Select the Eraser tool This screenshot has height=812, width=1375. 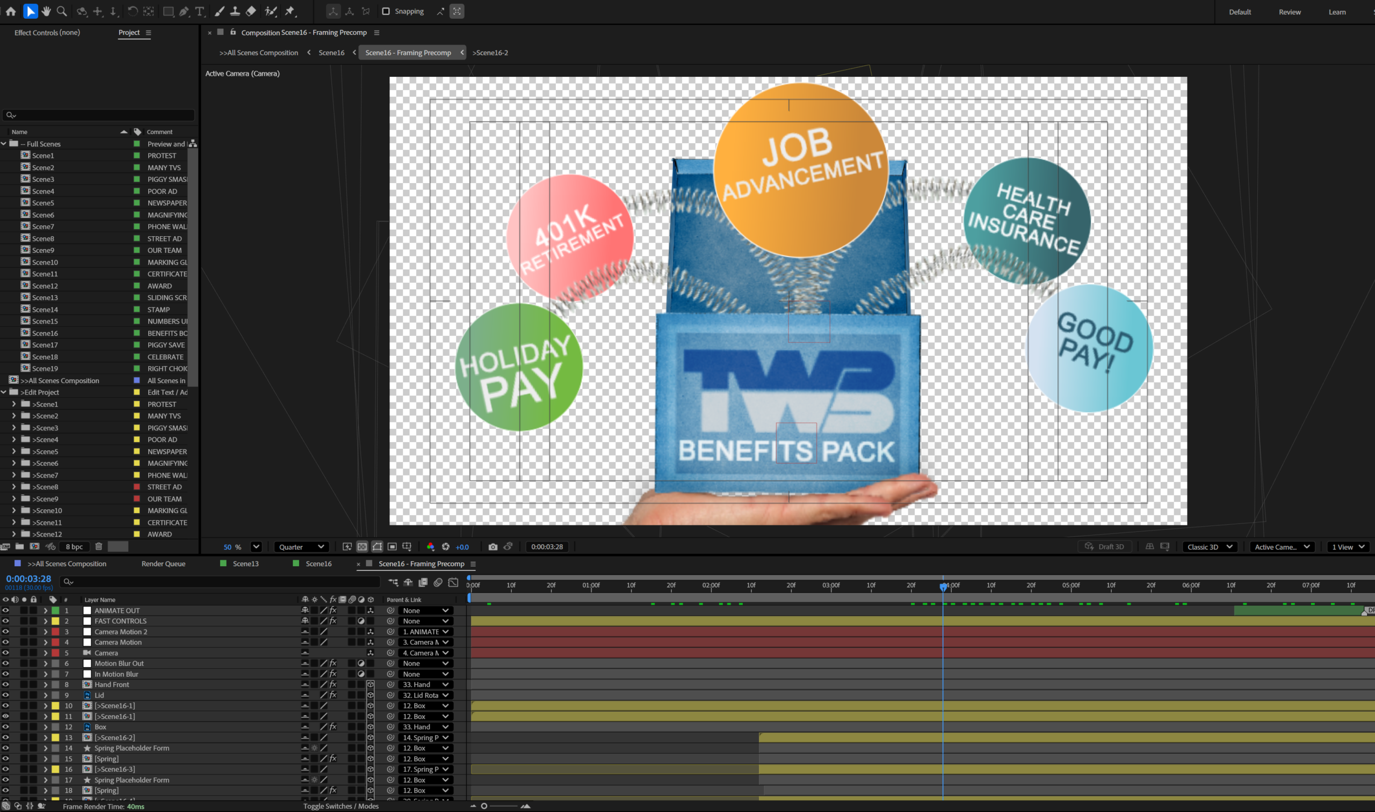(x=251, y=11)
